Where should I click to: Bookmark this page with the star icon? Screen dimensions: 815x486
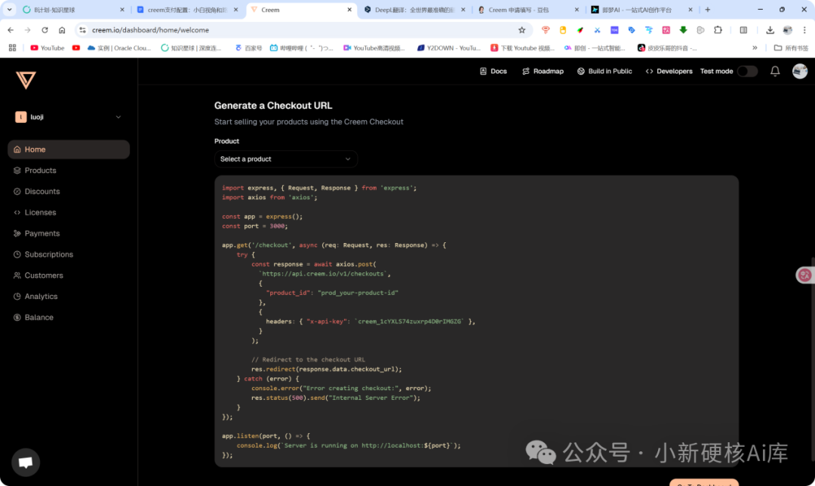tap(522, 30)
